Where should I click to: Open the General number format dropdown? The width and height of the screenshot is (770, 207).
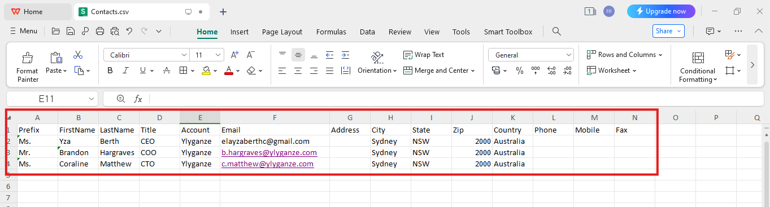click(x=568, y=55)
